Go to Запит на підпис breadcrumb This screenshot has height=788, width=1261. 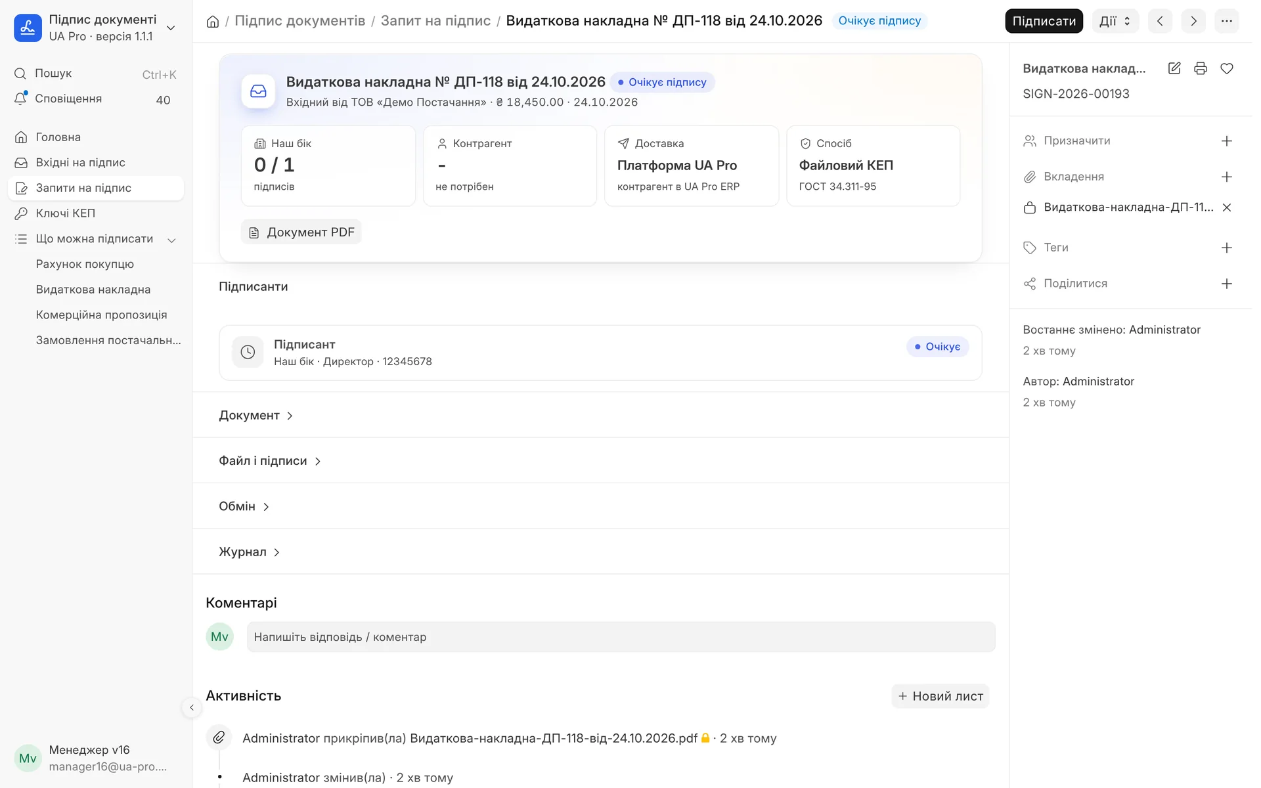[x=435, y=21]
